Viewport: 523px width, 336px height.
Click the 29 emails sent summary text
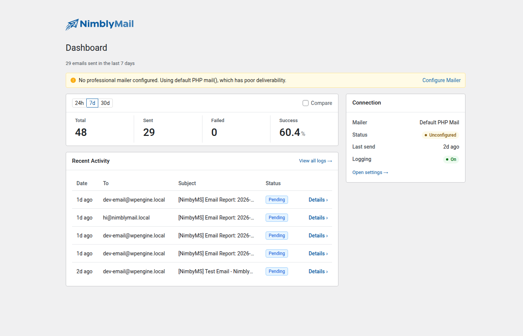click(x=100, y=63)
